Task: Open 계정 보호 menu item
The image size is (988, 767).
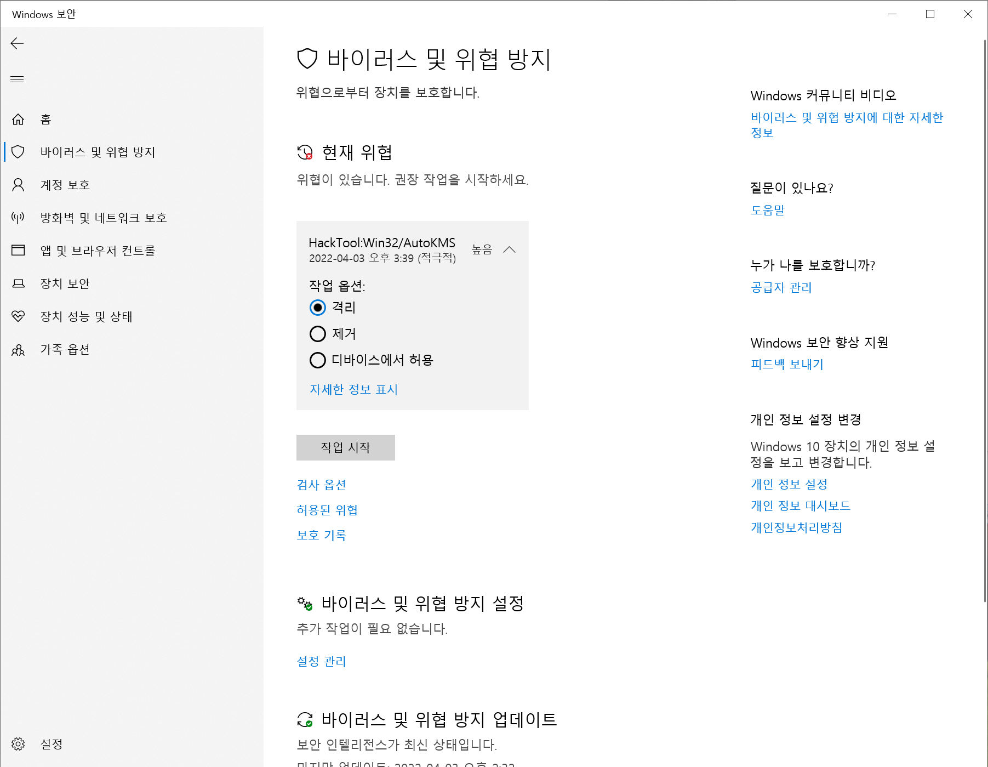Action: pos(132,185)
